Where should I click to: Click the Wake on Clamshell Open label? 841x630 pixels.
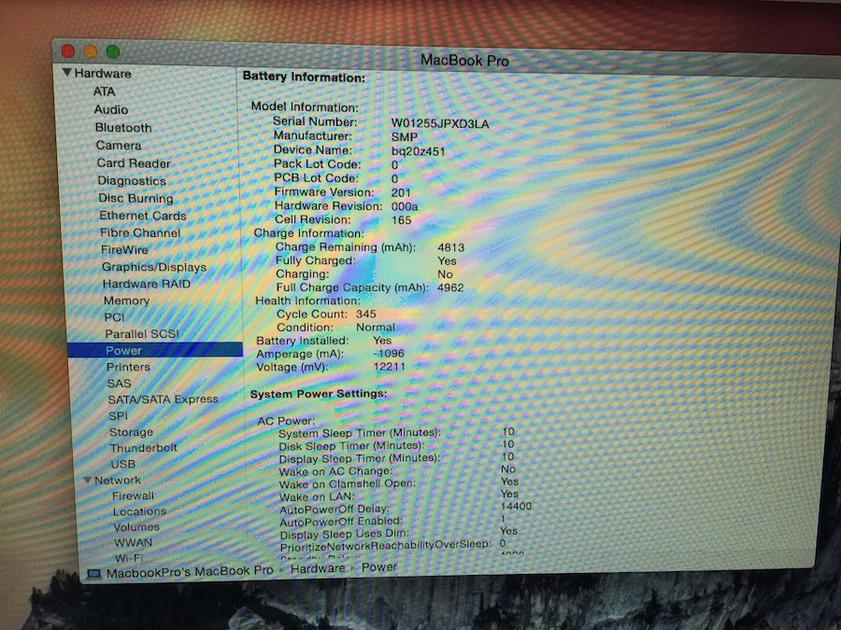pos(347,483)
